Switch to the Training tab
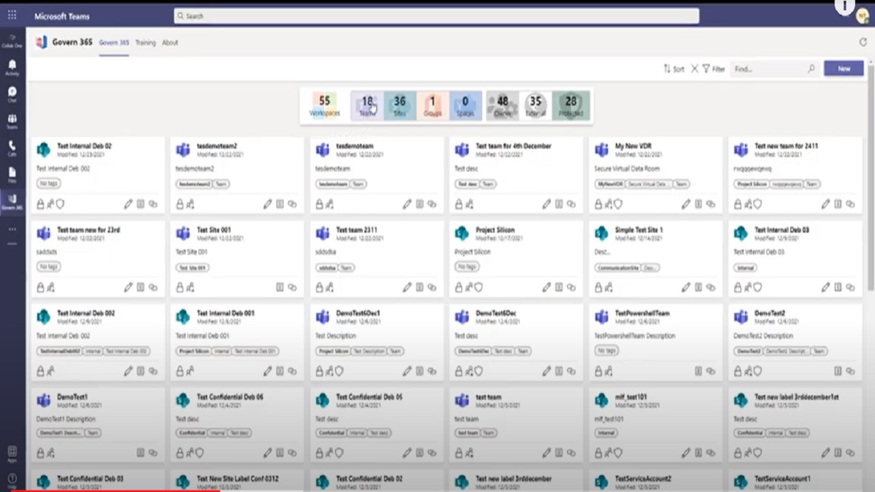Screen dimensions: 875x492 145,42
